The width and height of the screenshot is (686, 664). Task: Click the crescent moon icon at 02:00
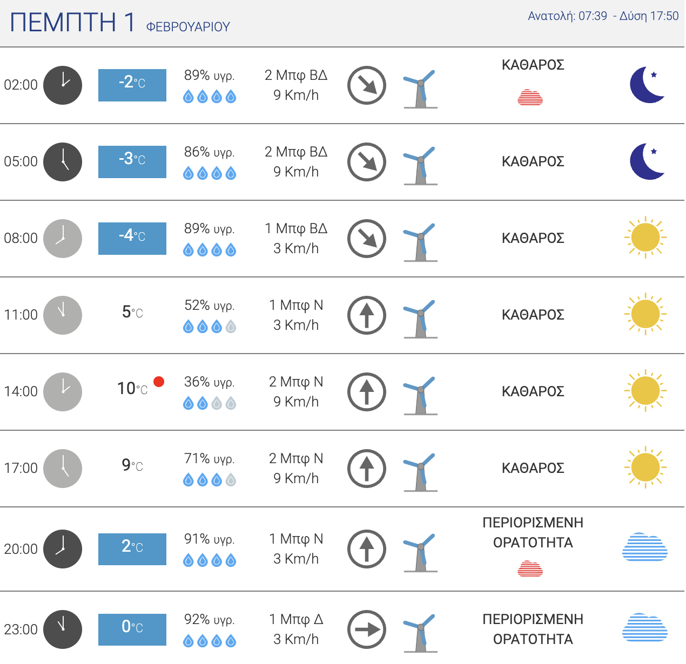click(x=647, y=85)
